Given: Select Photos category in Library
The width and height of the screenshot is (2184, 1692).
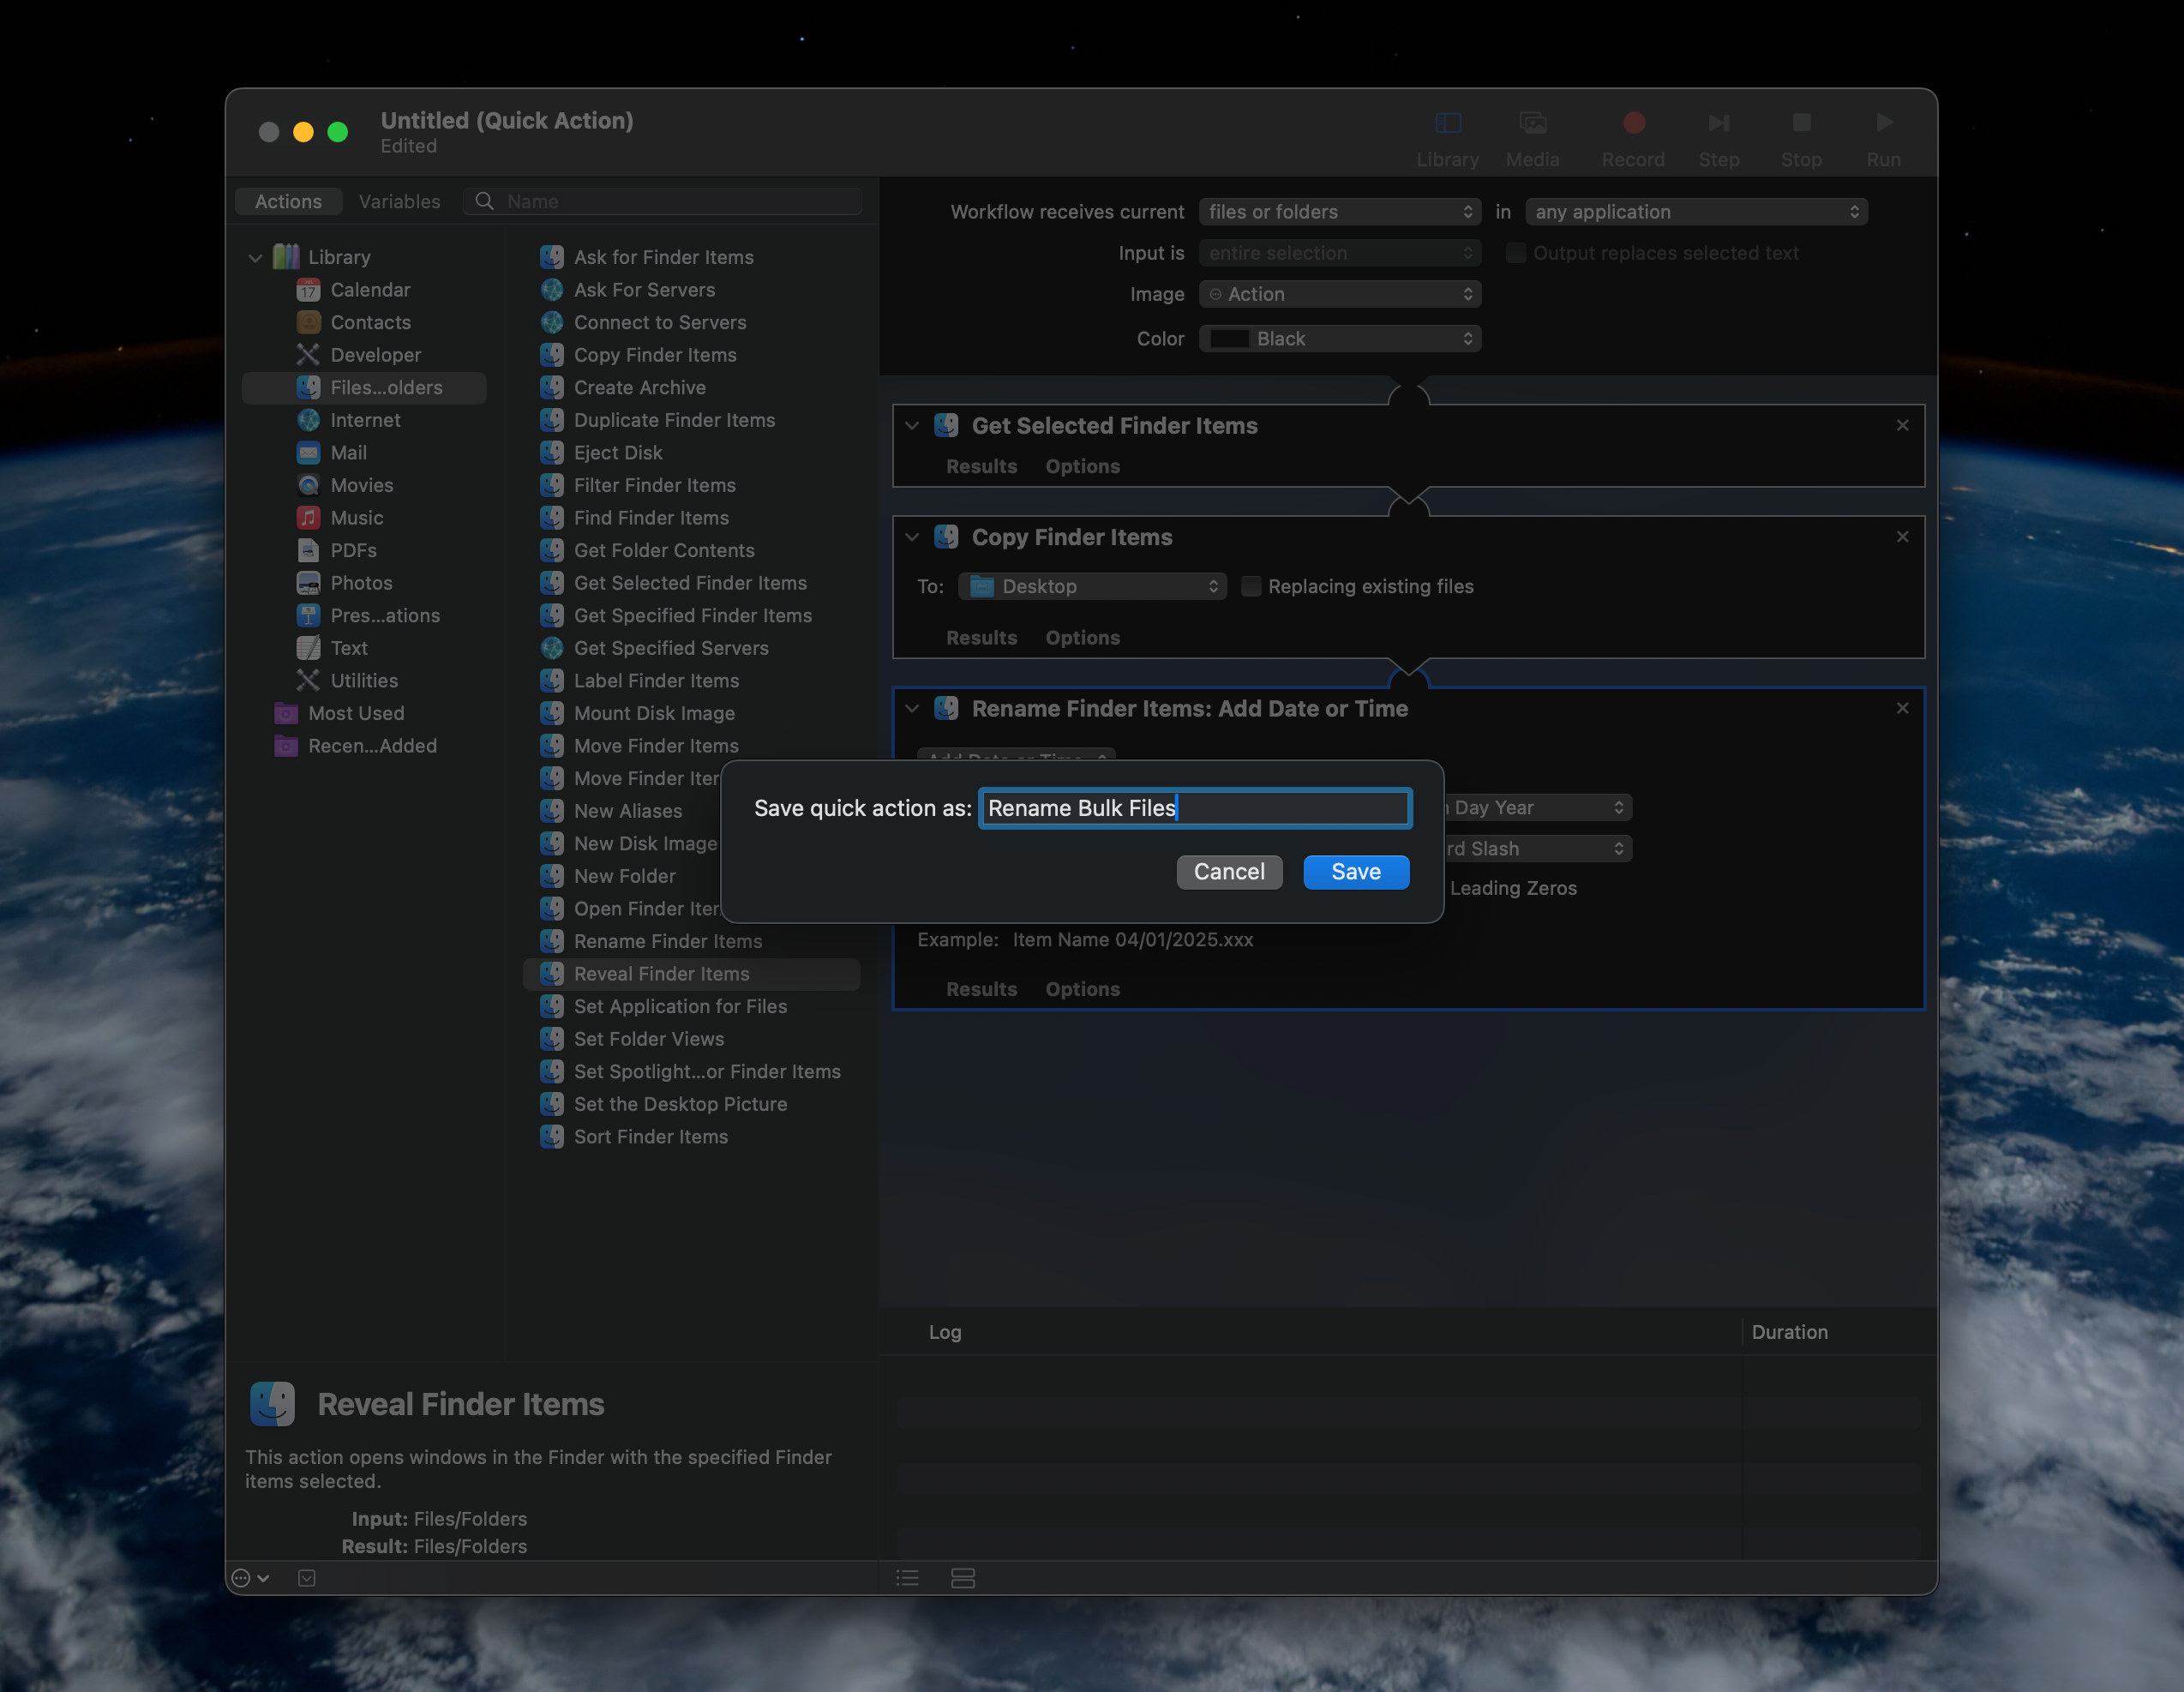Looking at the screenshot, I should click(x=361, y=583).
